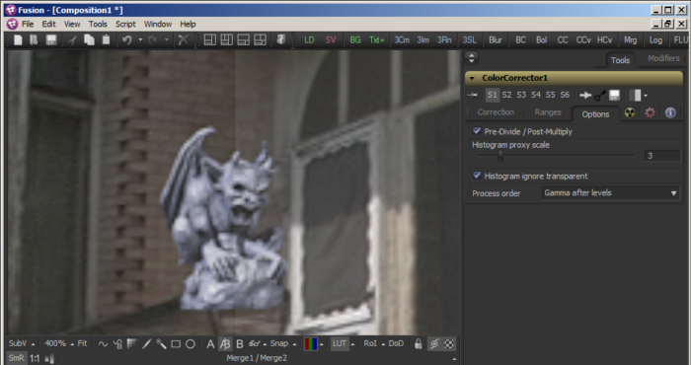Viewport: 691px width, 365px height.
Task: Select the rectangle mask icon
Action: 176,344
